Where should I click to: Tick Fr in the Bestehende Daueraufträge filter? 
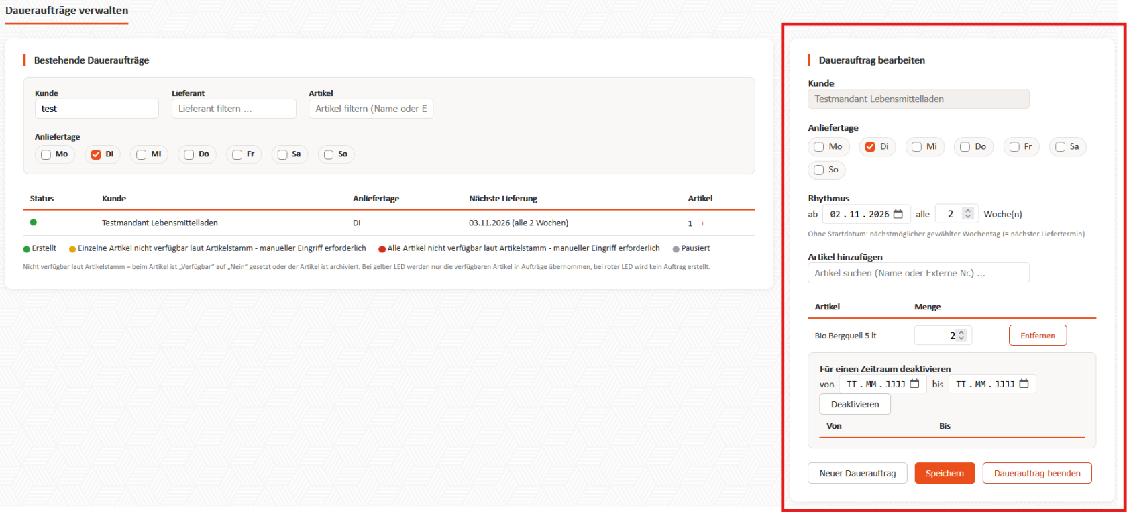[x=237, y=154]
